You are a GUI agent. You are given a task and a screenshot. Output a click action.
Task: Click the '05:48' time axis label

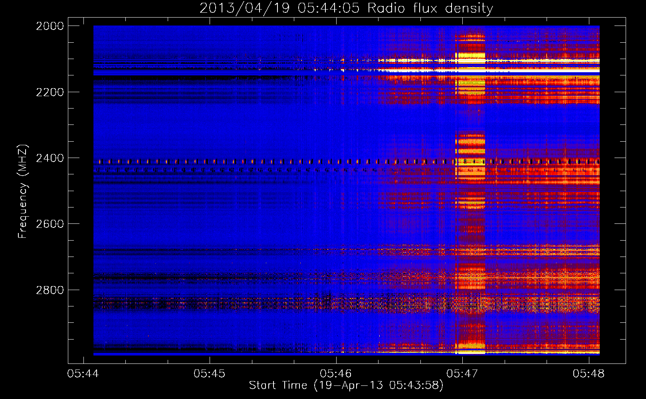[x=589, y=374]
